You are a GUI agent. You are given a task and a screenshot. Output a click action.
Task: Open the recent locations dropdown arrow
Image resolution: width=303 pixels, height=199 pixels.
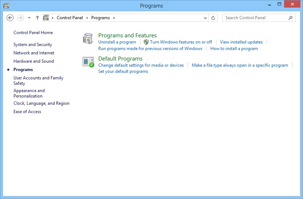click(29, 18)
